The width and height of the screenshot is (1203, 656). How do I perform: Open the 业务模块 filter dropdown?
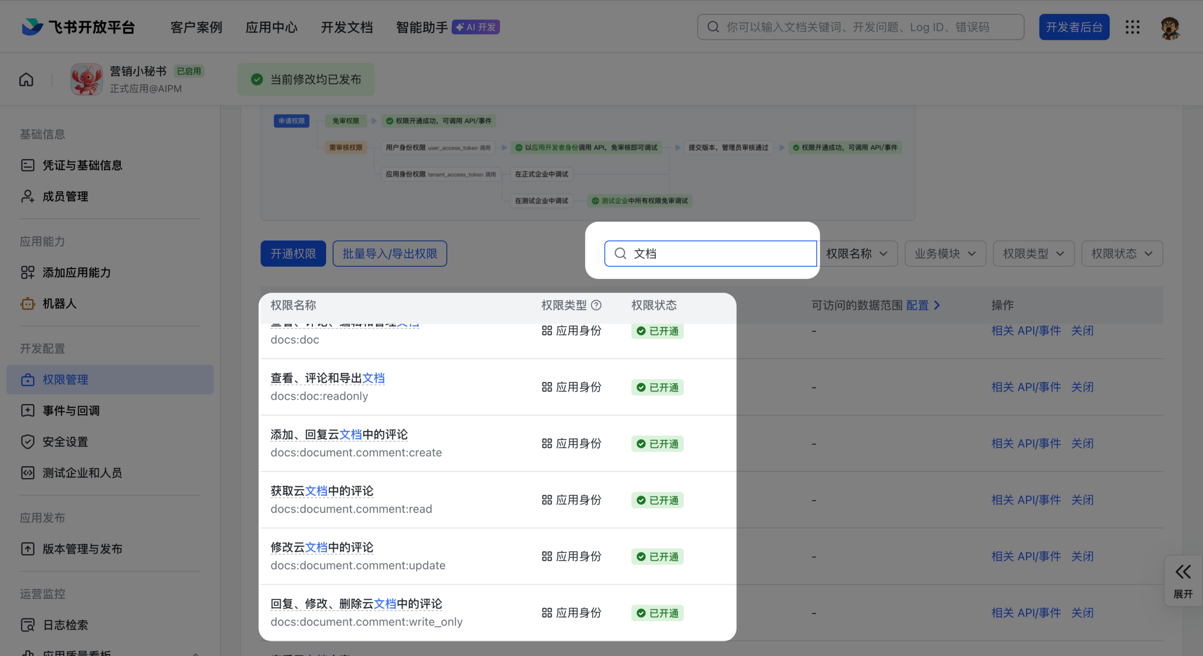point(945,253)
